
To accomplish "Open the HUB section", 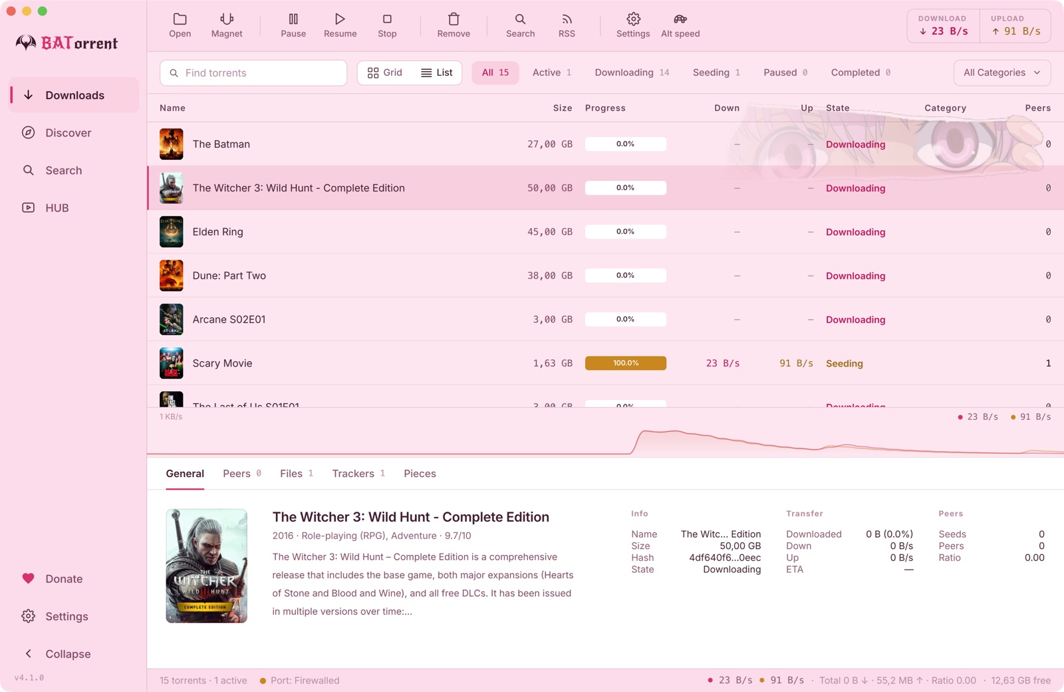I will (x=74, y=208).
